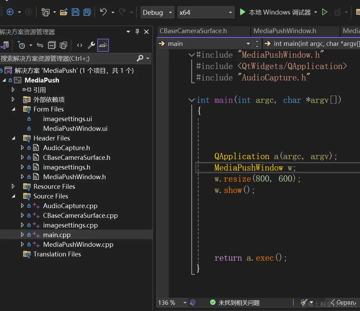360x311 pixels.
Task: Click the undo arrow icon
Action: (103, 12)
